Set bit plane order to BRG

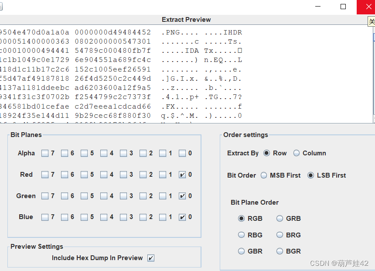pyautogui.click(x=280, y=235)
